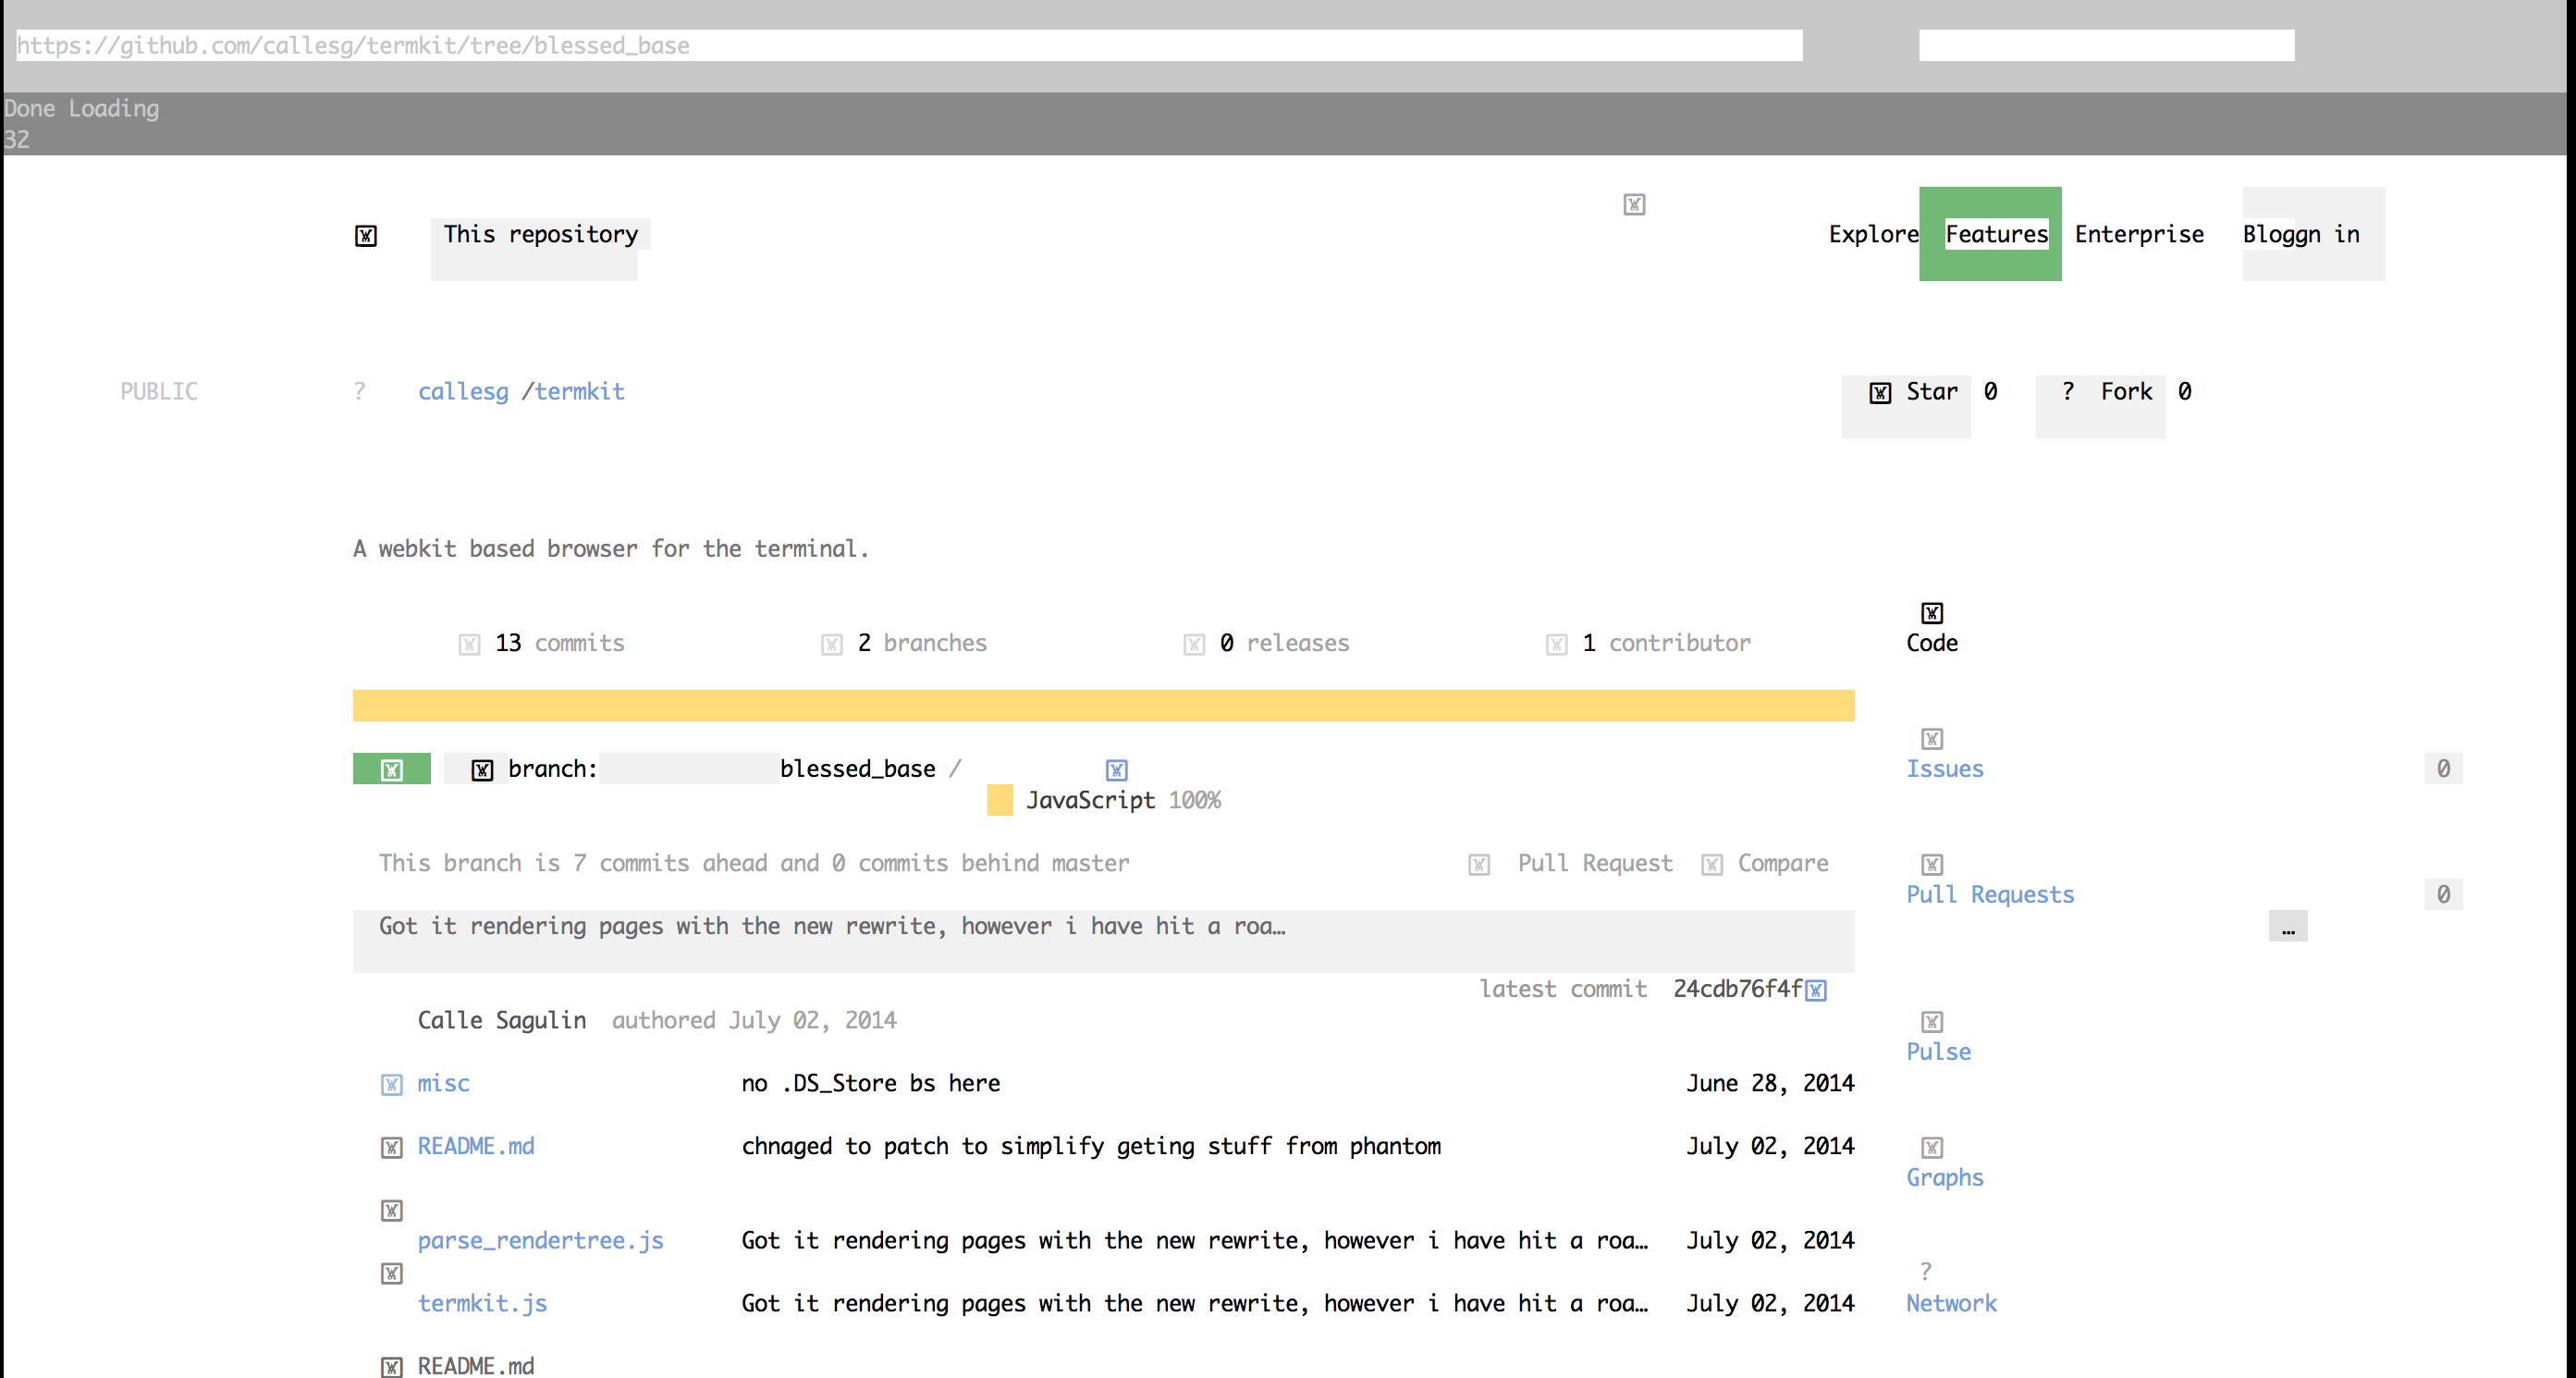
Task: Click the file icon beside first README.md
Action: [392, 1147]
